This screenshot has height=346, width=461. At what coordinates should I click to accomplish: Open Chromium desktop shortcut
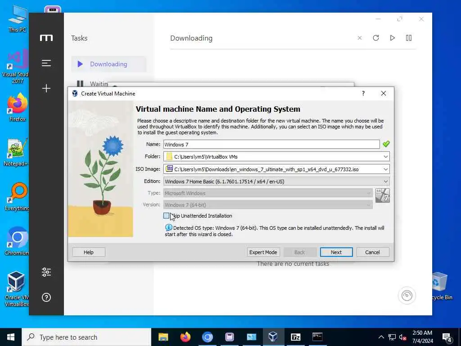click(17, 241)
